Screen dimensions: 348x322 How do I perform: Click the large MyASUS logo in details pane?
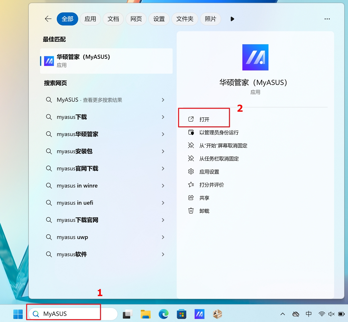pos(255,57)
